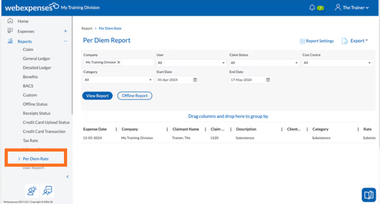The height and width of the screenshot is (204, 380).
Task: Collapse the Reports menu section
Action: 66,41
